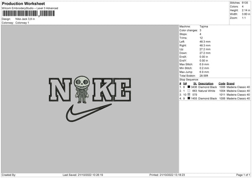Click the St. column header

point(195,84)
